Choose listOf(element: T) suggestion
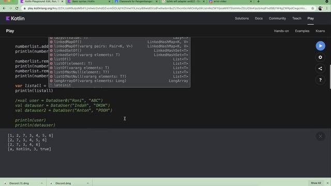 click(119, 64)
